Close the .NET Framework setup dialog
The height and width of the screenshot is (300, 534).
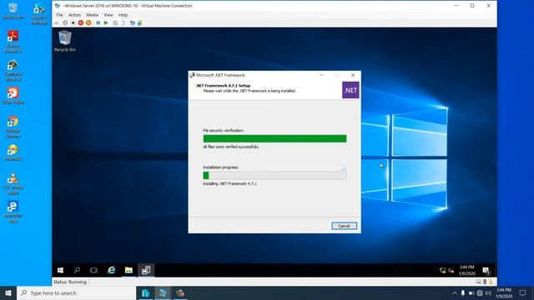pyautogui.click(x=353, y=75)
